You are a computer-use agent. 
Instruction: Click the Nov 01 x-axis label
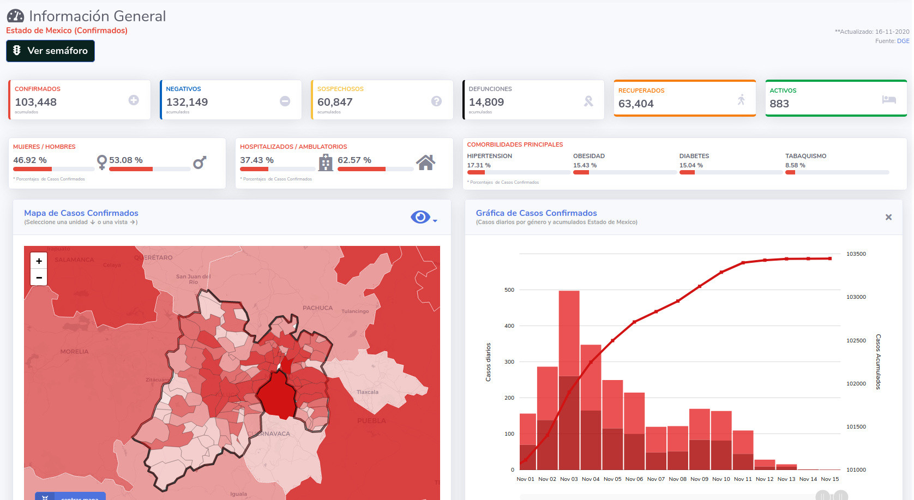pyautogui.click(x=525, y=479)
